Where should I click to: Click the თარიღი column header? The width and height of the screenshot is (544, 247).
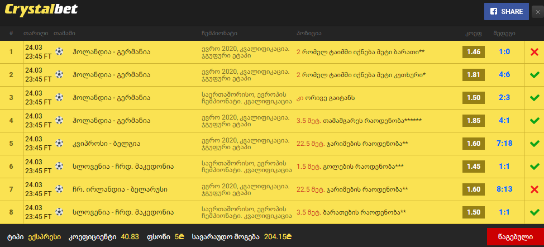pos(36,34)
